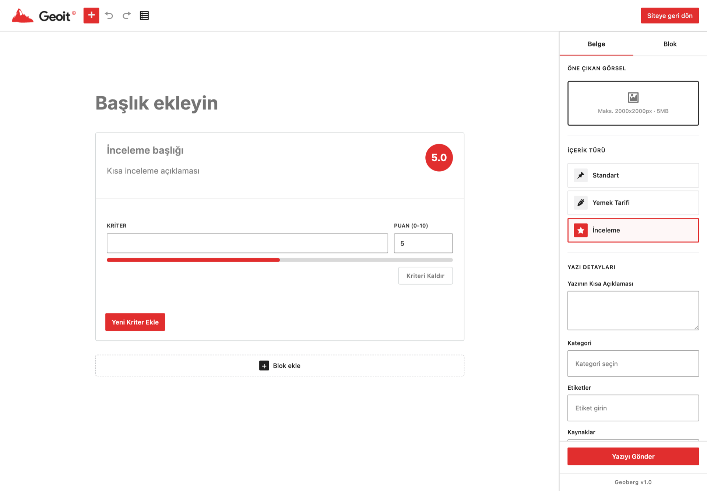Screen dimensions: 707x491
Task: Switch to the Blok tab
Action: click(x=670, y=44)
